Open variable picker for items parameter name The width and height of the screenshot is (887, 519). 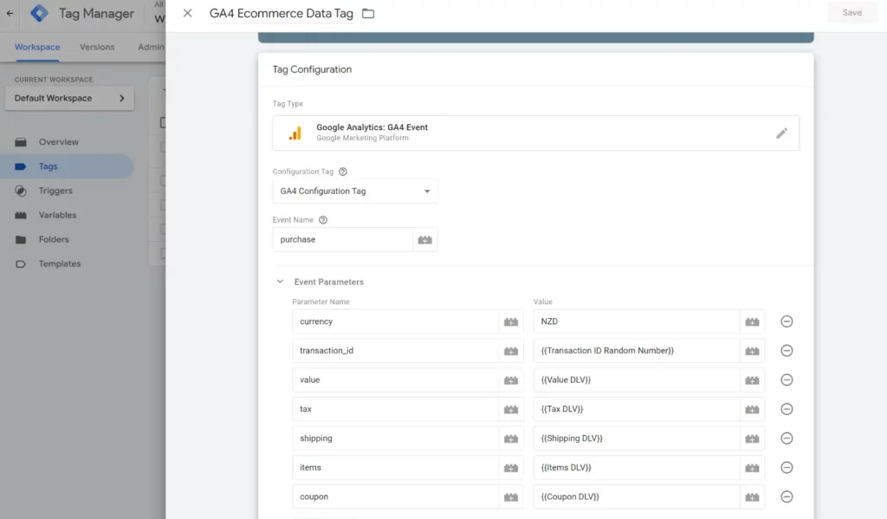(511, 468)
